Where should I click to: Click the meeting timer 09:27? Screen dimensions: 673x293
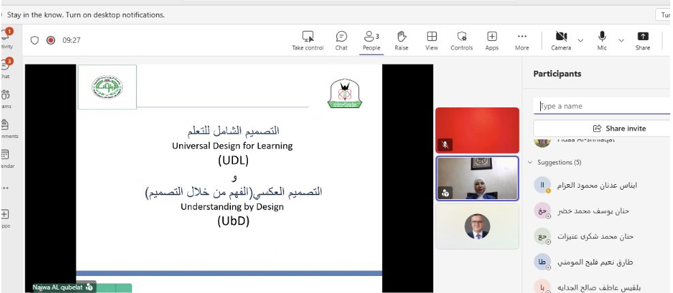coord(72,40)
